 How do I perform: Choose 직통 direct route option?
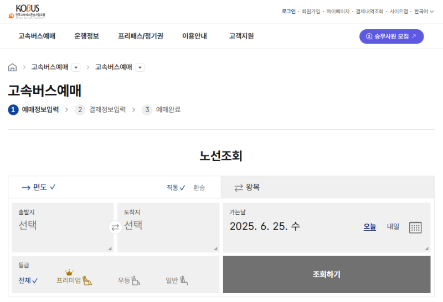(x=176, y=187)
